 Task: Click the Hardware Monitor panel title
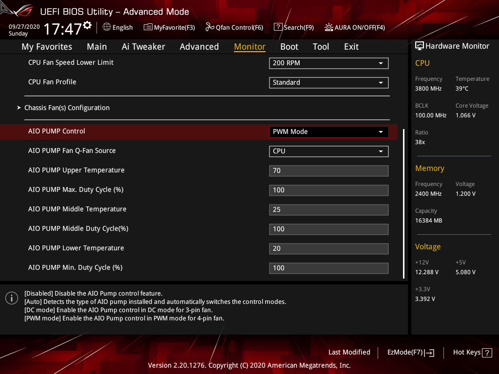(457, 46)
